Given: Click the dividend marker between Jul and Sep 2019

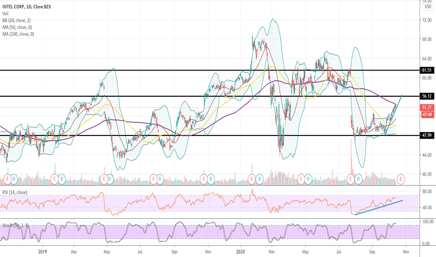Looking at the screenshot, I should [160, 179].
